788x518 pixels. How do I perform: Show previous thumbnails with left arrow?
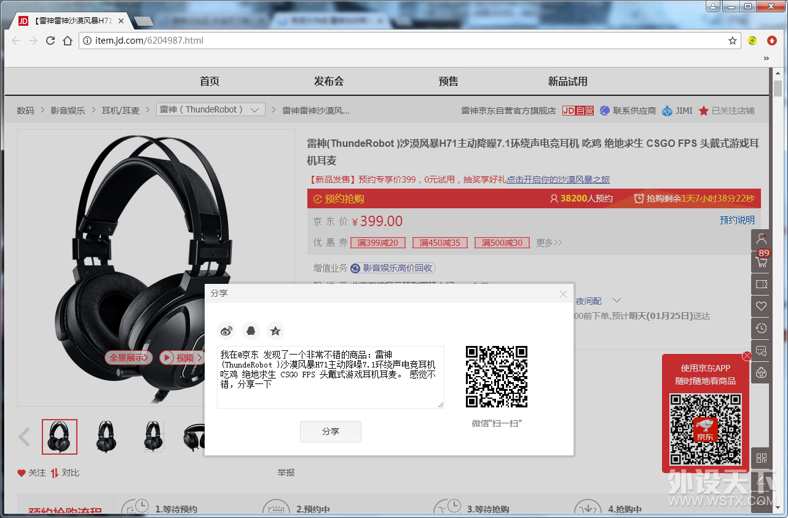(25, 437)
